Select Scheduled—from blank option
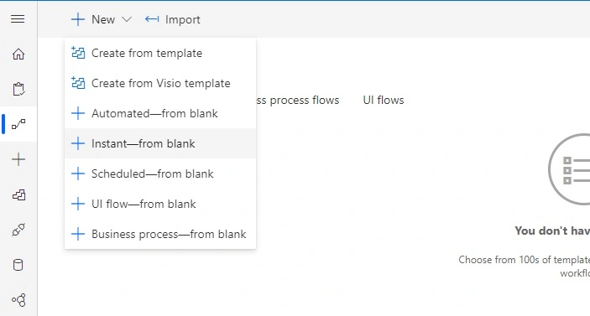The width and height of the screenshot is (590, 316). pyautogui.click(x=160, y=174)
